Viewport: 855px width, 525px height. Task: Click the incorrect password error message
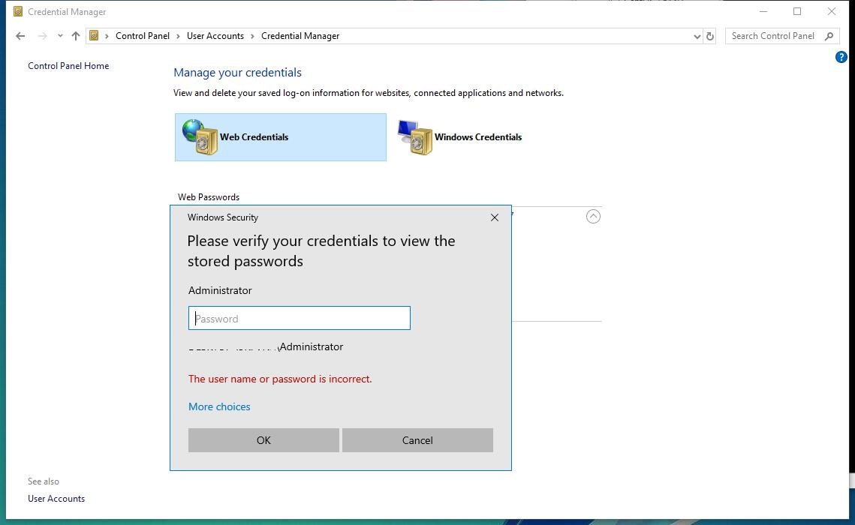click(x=280, y=379)
